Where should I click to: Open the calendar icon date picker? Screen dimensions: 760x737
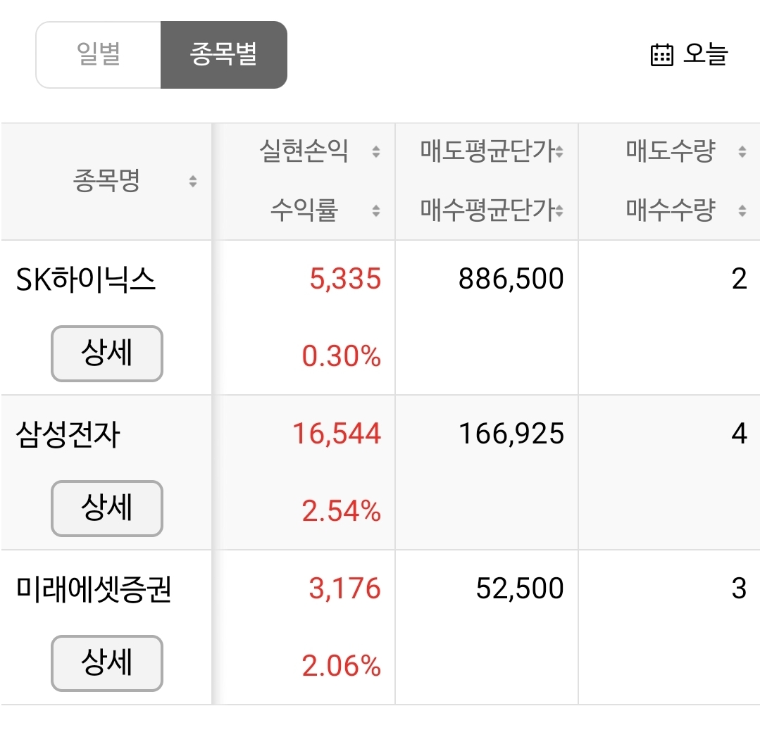click(x=661, y=54)
